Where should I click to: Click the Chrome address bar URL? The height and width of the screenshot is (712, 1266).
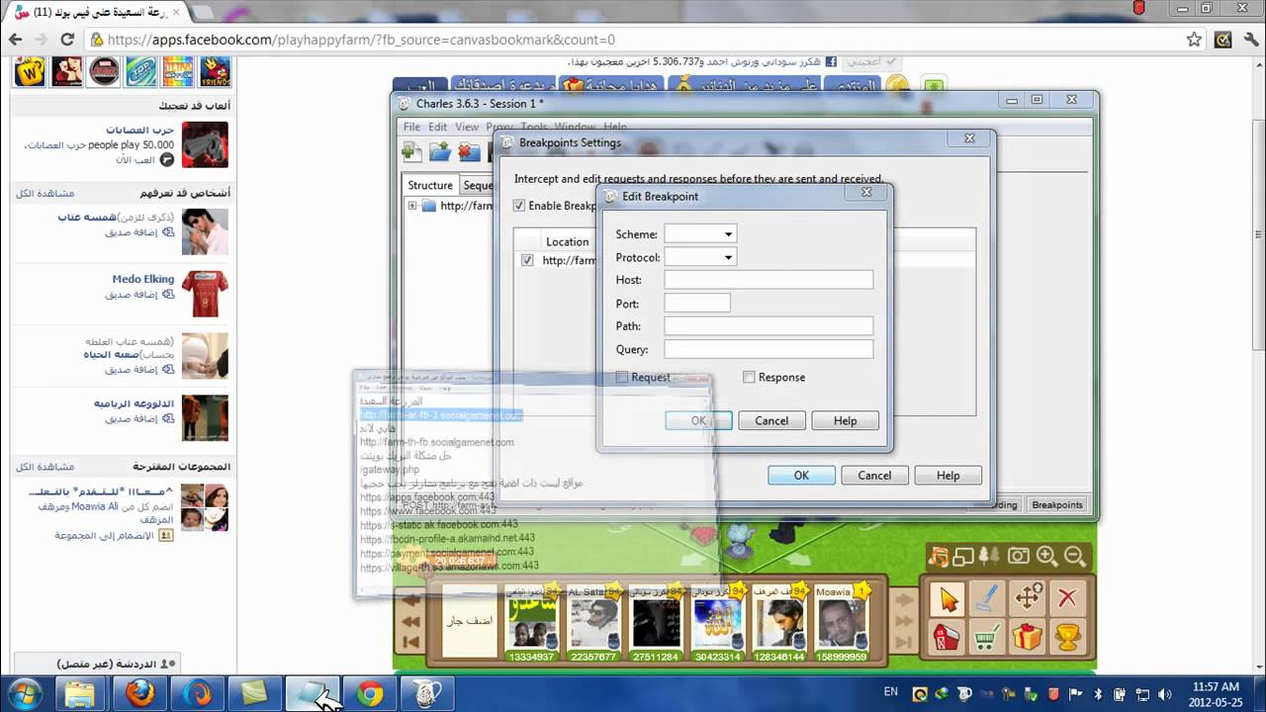coord(361,40)
